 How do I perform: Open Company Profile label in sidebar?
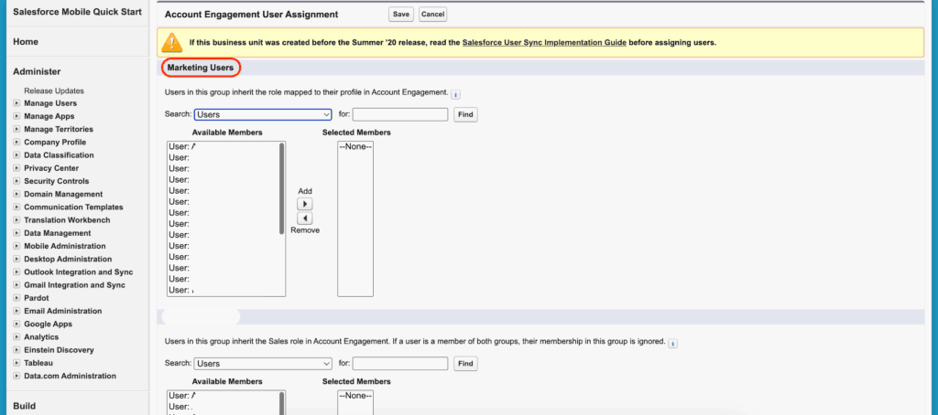(x=55, y=142)
